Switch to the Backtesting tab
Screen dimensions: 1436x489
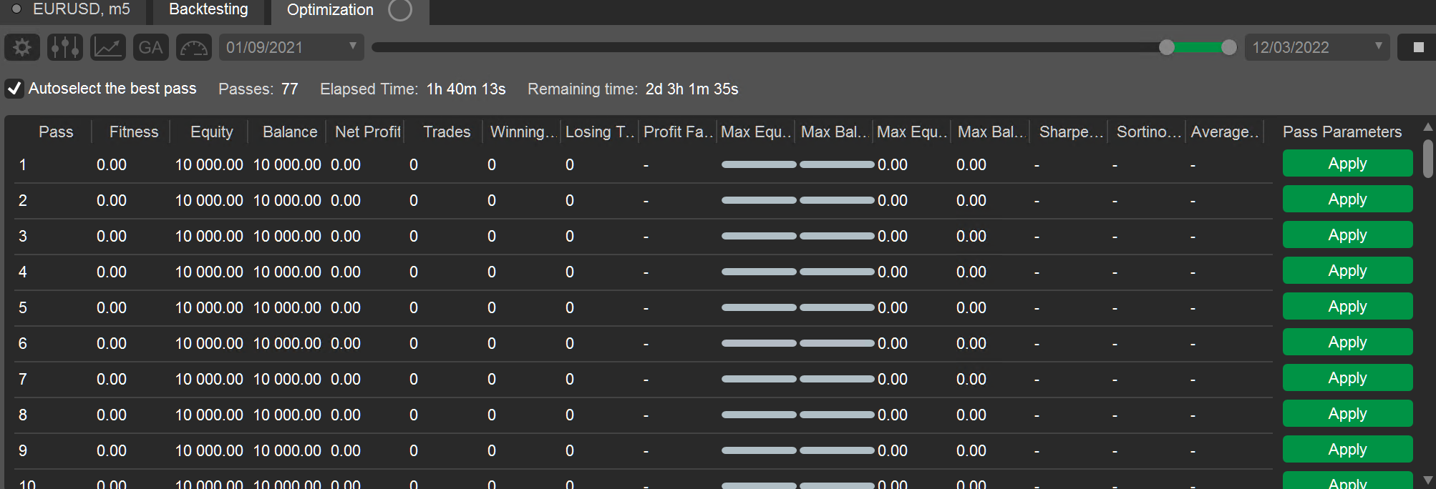click(208, 10)
